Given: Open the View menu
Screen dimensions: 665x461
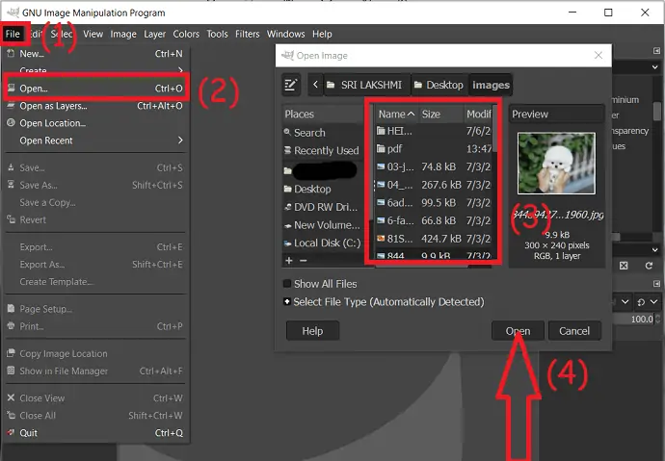Looking at the screenshot, I should [93, 34].
